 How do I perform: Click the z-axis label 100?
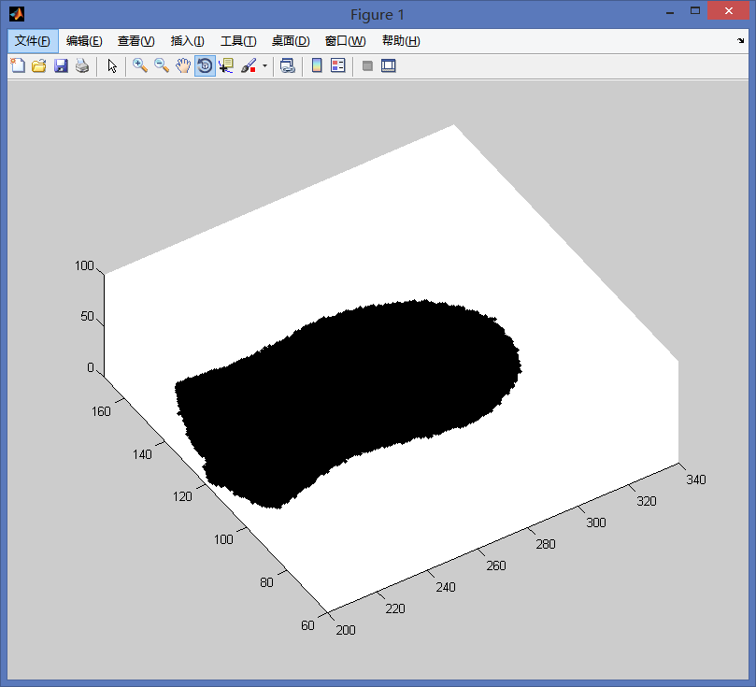(x=84, y=265)
